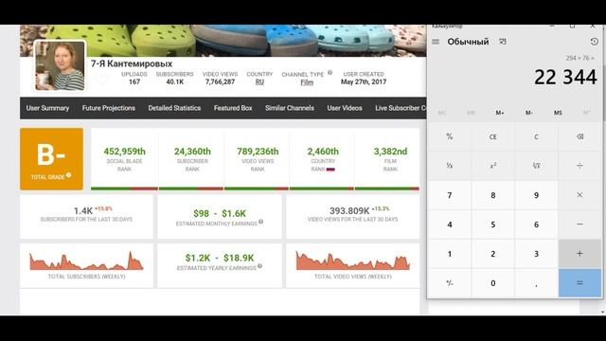Click the plus operator key
Screen dimensions: 606x341
coord(579,254)
